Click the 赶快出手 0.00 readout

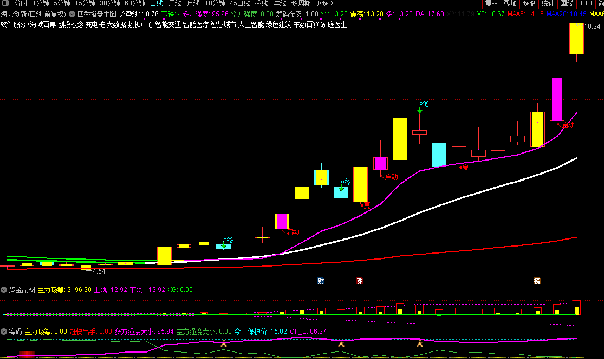click(x=91, y=331)
